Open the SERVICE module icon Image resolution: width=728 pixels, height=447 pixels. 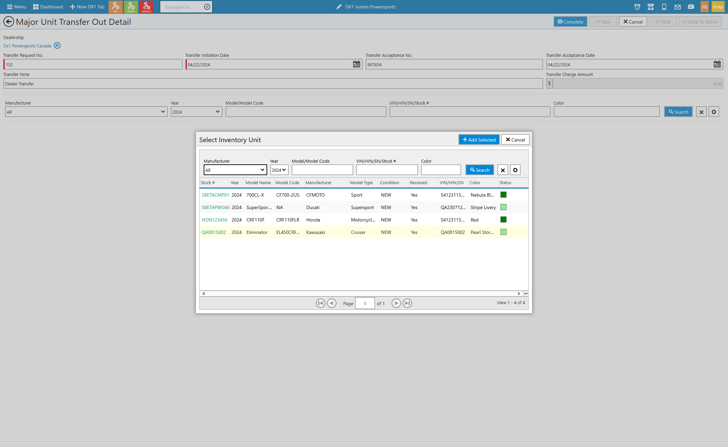(146, 7)
